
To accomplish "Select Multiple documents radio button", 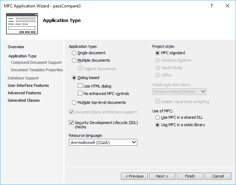I will tap(74, 60).
